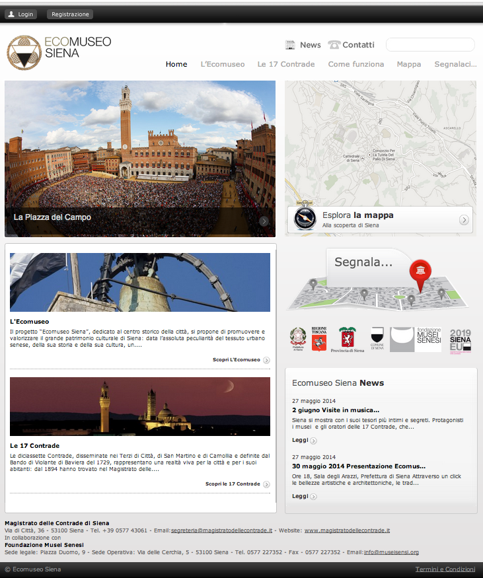Screen dimensions: 483x578
Task: Click the red museum map pin
Action: (420, 275)
